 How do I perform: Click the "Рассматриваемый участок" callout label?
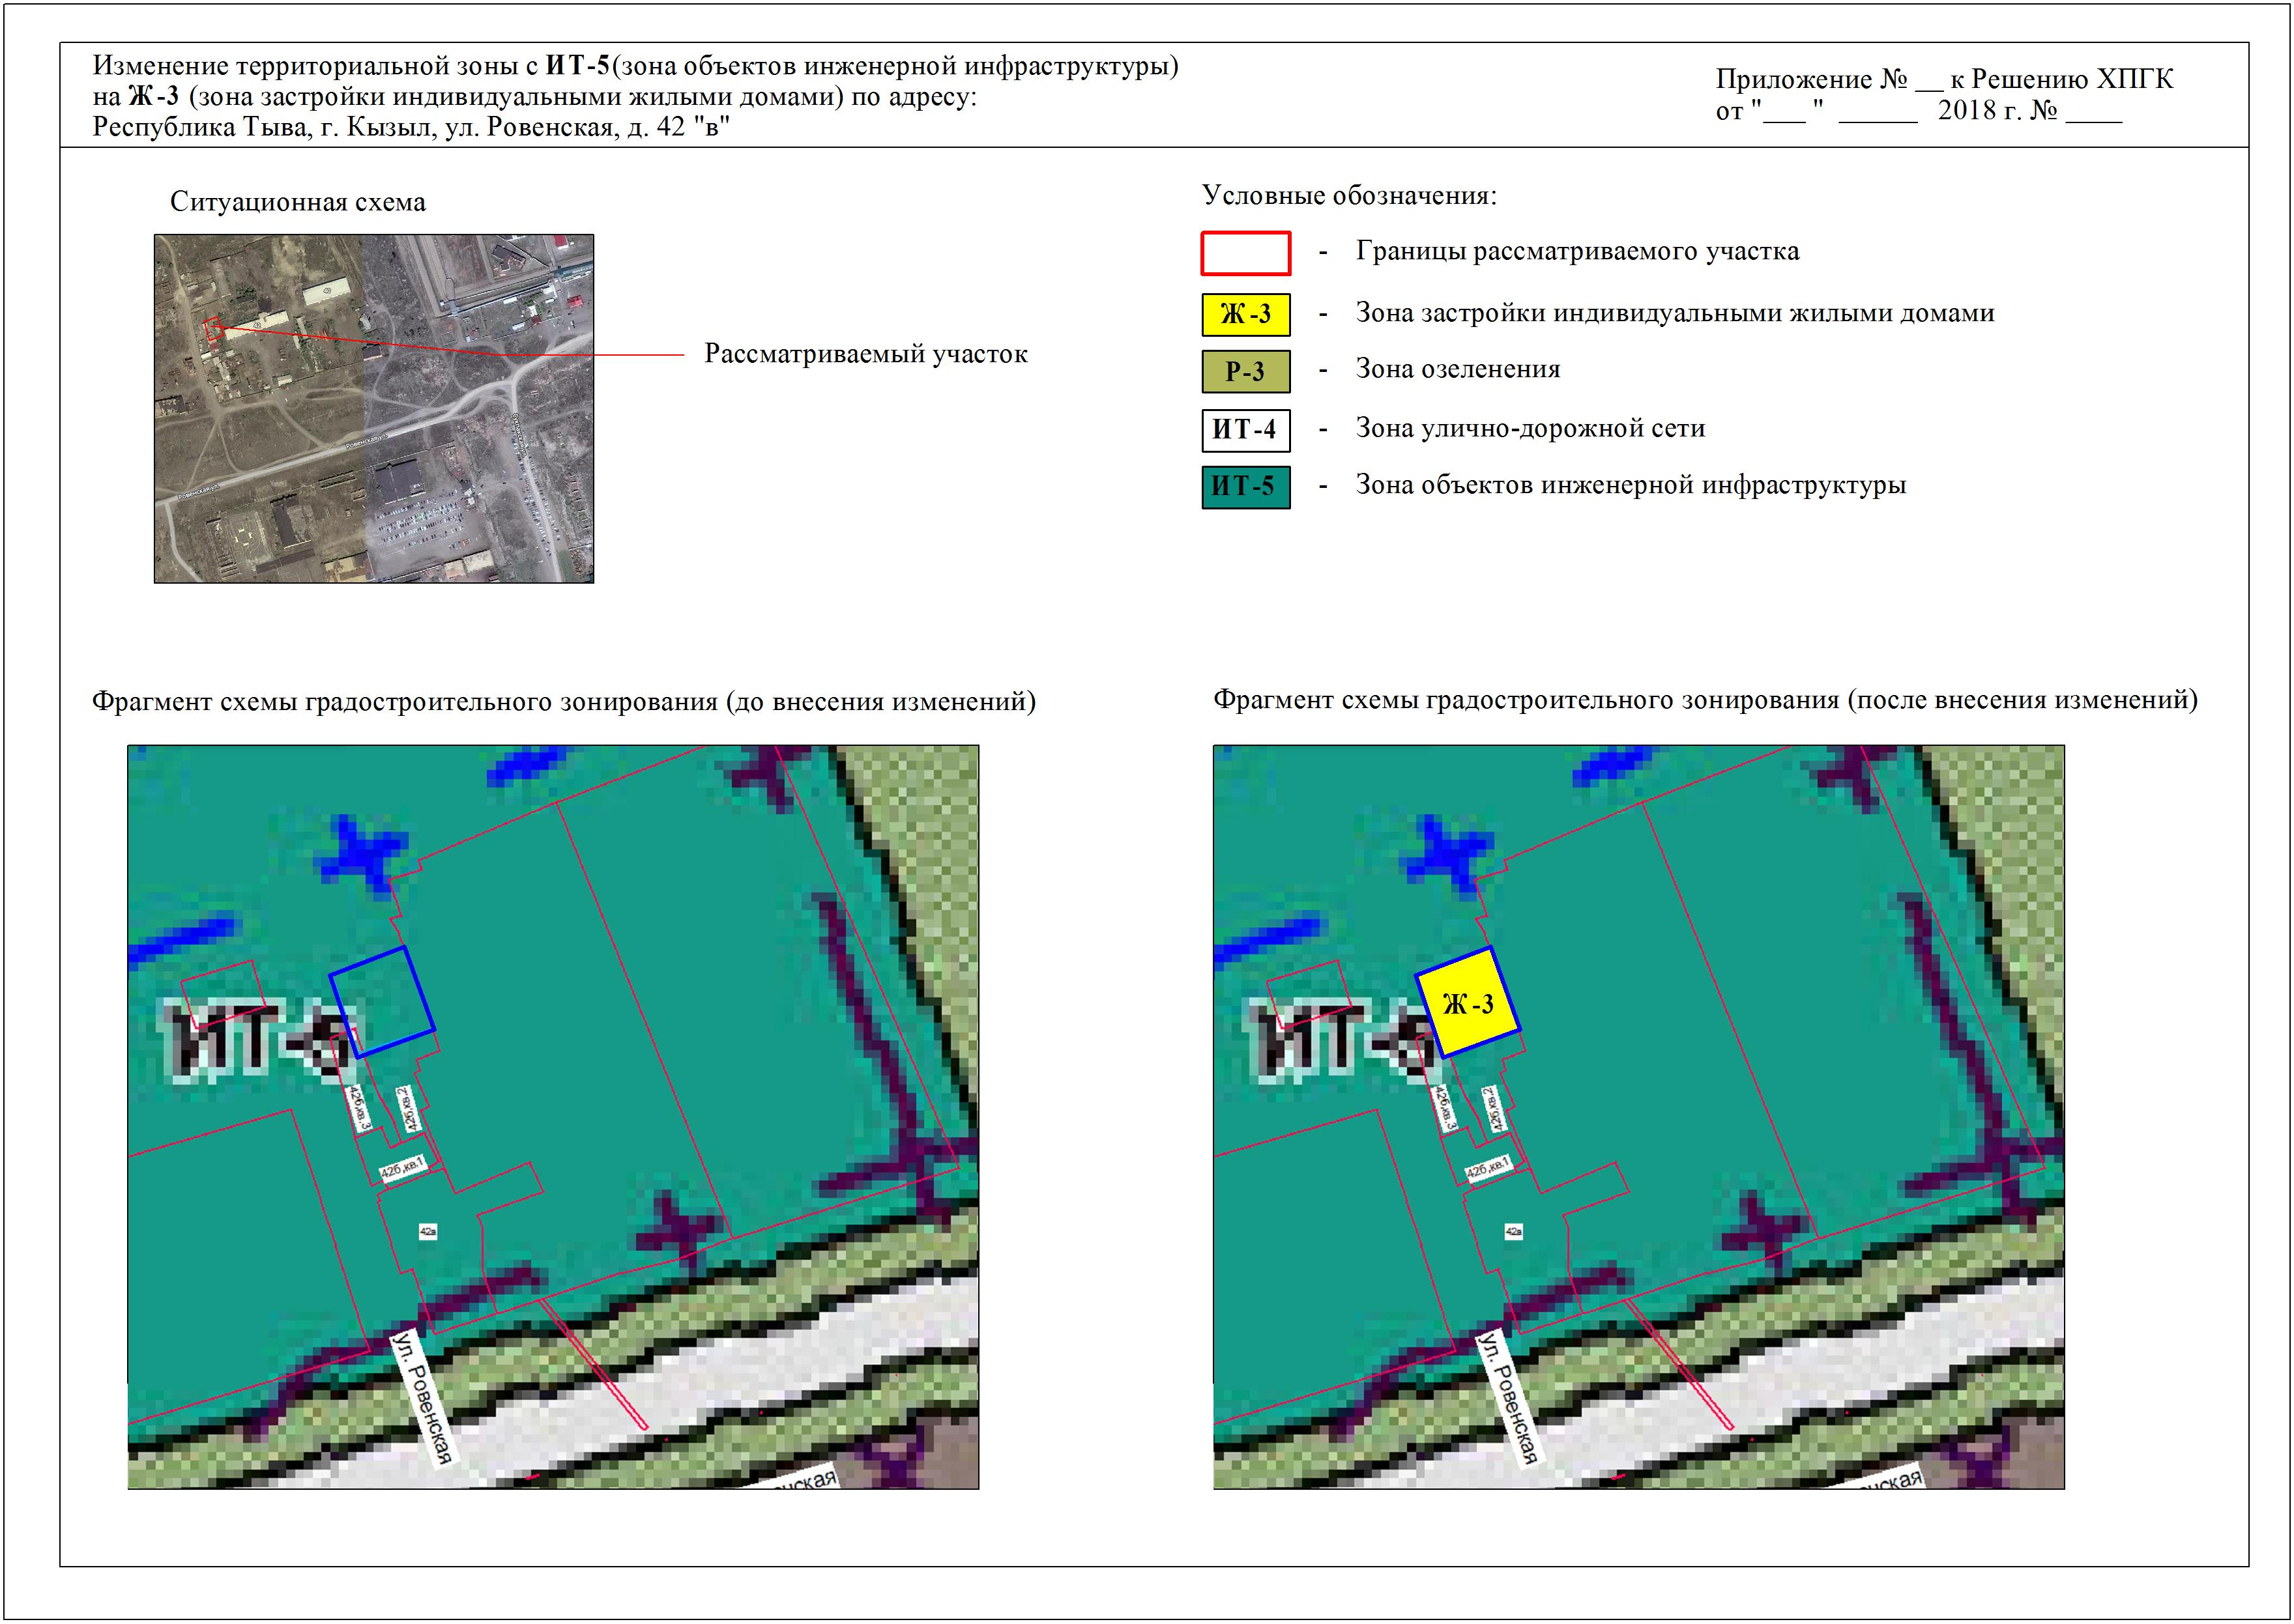[866, 354]
